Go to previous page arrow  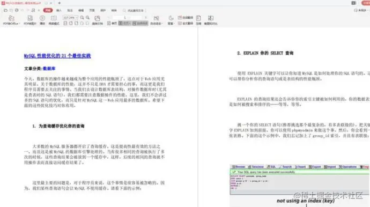coord(109,18)
